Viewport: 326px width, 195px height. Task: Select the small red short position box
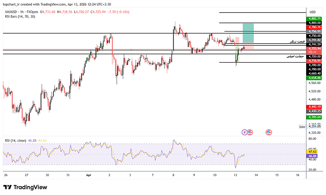point(237,41)
